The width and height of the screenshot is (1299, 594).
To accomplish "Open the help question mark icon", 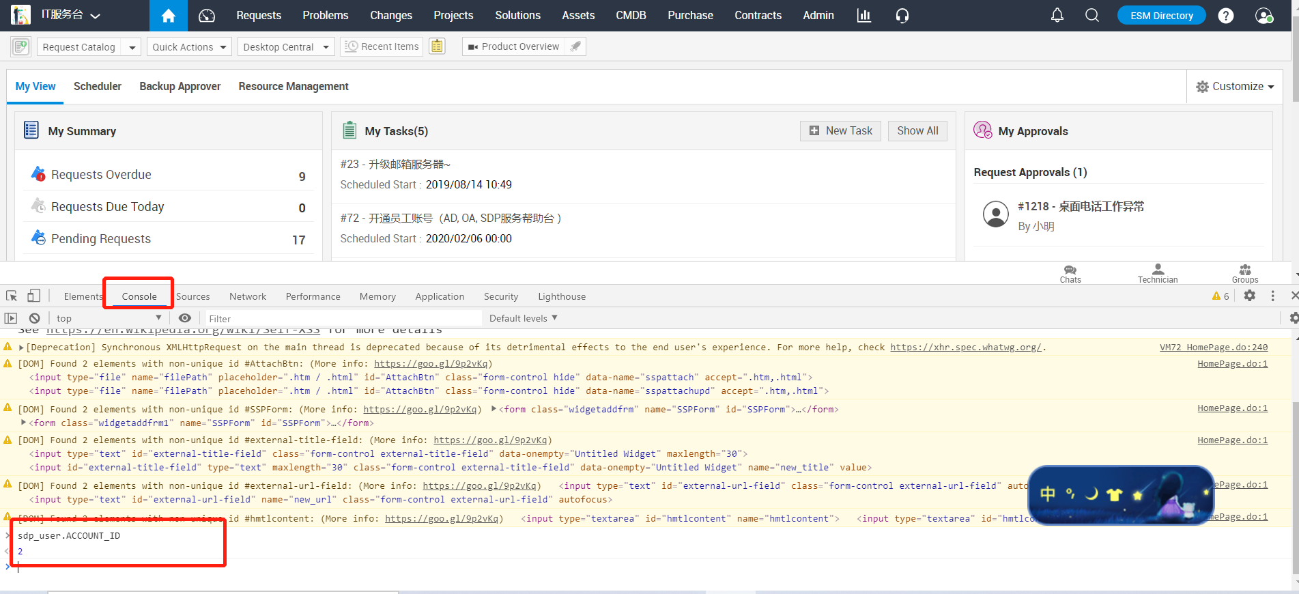I will point(1226,16).
